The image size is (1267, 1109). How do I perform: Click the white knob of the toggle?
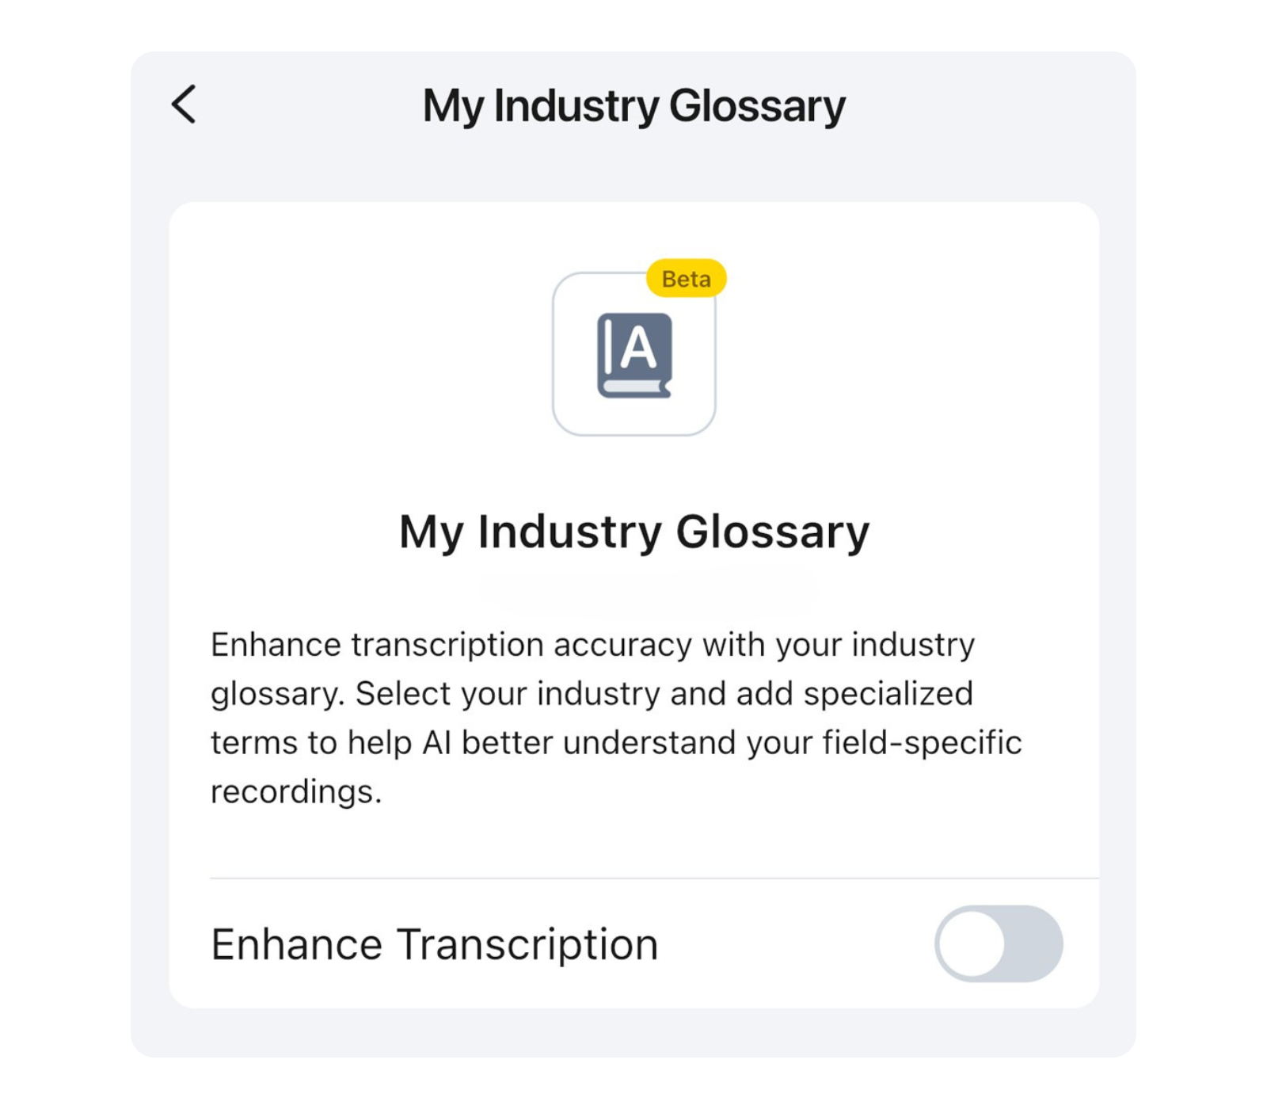[x=972, y=943]
